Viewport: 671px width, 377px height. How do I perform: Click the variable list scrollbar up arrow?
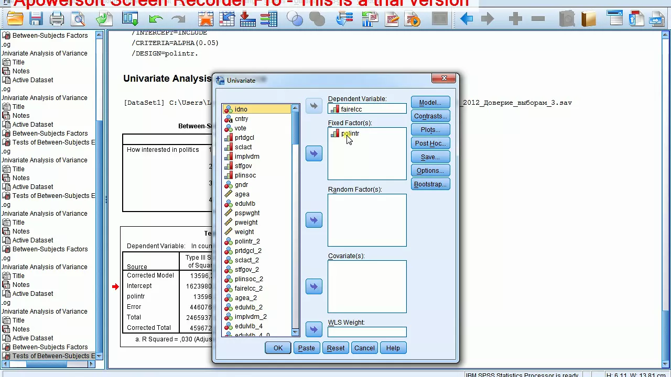(295, 108)
